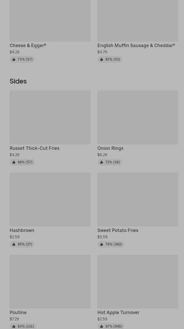This screenshot has height=329, width=184.
Task: Click thumbs-up icon for Onion Rings
Action: (101, 162)
